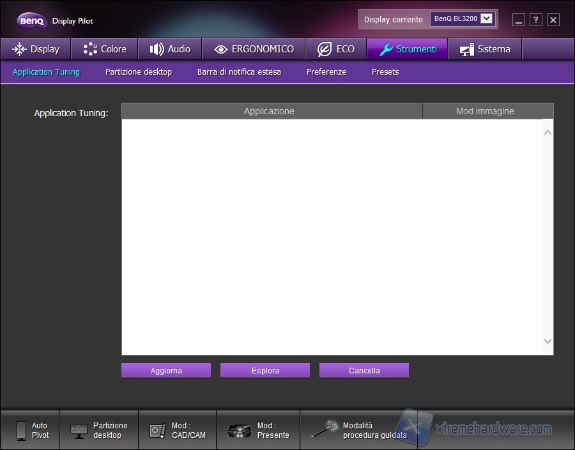Click the Aggiorna button
Viewport: 575px width, 450px height.
point(166,370)
